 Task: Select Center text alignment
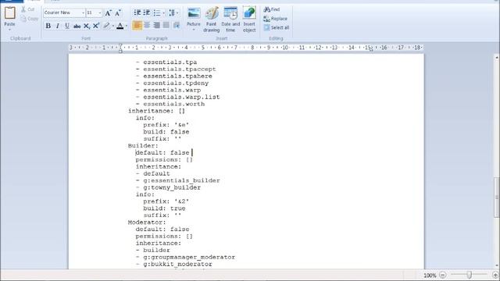147,25
